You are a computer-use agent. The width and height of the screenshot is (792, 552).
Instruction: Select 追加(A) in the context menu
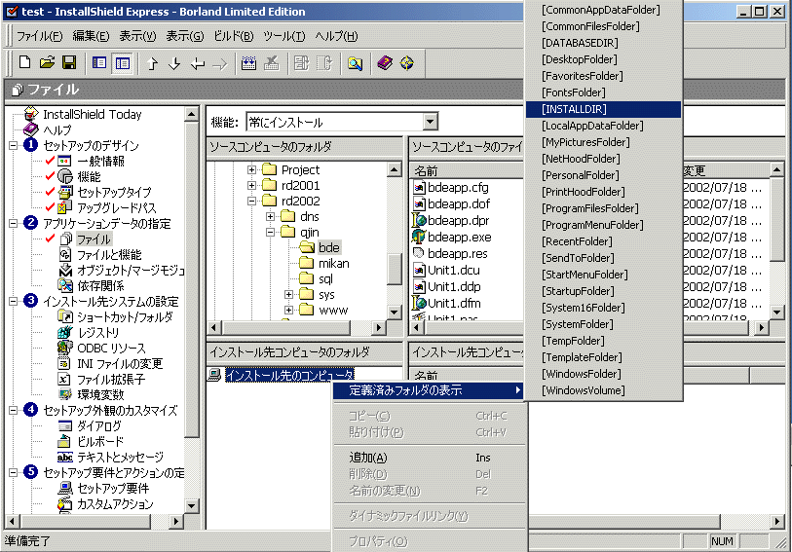[x=430, y=458]
